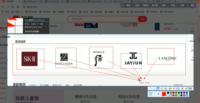Open a new browser tab
Screen dimensions: 200x103
point(175,1)
